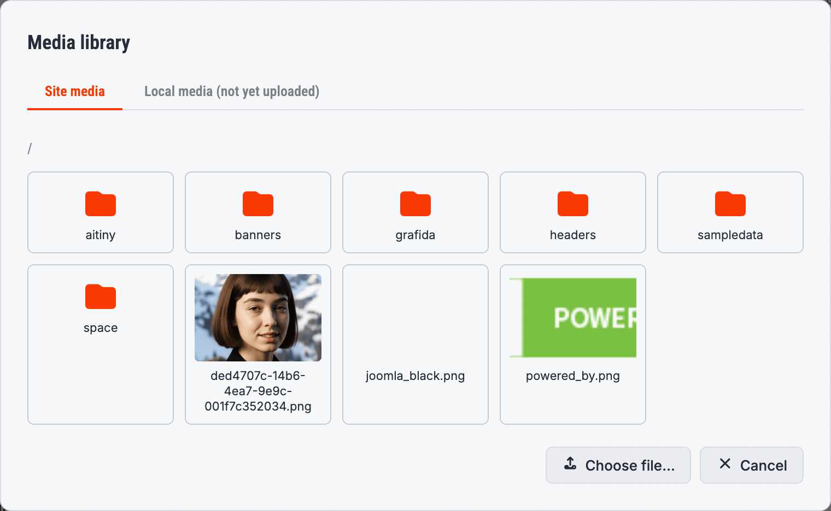Open the grafida folder icon

pos(415,204)
